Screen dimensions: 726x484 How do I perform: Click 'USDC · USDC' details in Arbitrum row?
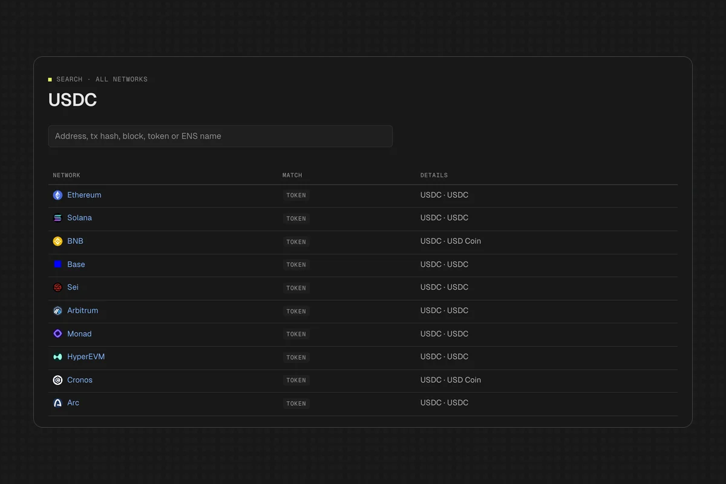(x=445, y=310)
